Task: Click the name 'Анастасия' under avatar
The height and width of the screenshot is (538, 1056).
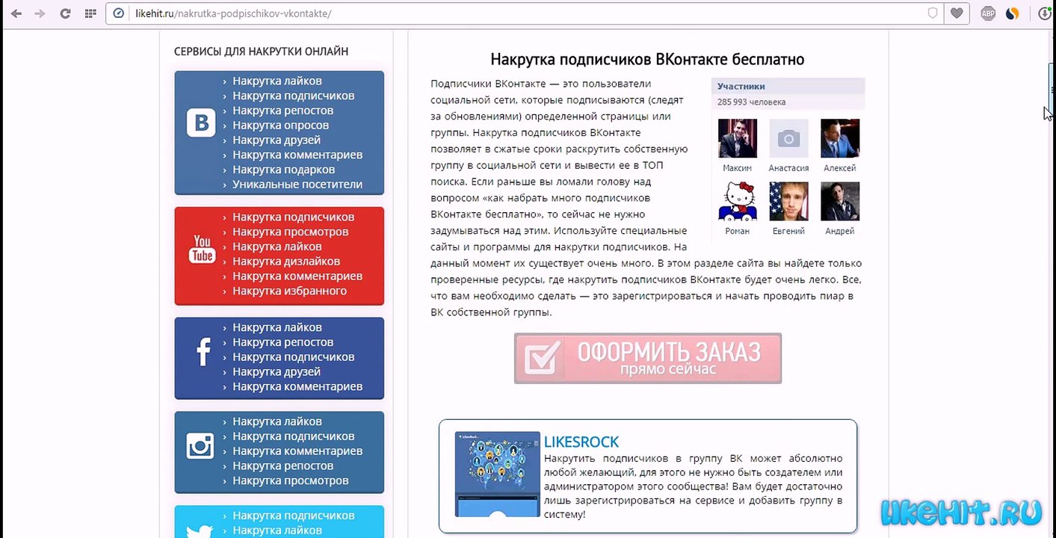Action: pyautogui.click(x=788, y=168)
